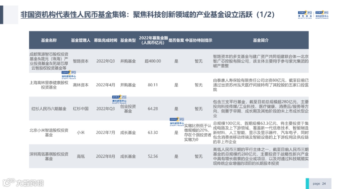Select the 红杉中国 manager cell
The image size is (337, 189).
[x=81, y=109]
